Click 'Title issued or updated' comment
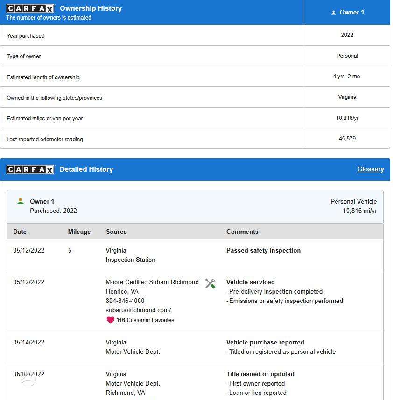This screenshot has height=400, width=393. point(260,374)
